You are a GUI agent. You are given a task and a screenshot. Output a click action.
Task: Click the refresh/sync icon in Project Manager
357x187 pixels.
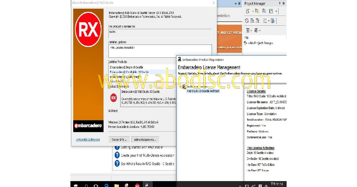[x=247, y=21]
